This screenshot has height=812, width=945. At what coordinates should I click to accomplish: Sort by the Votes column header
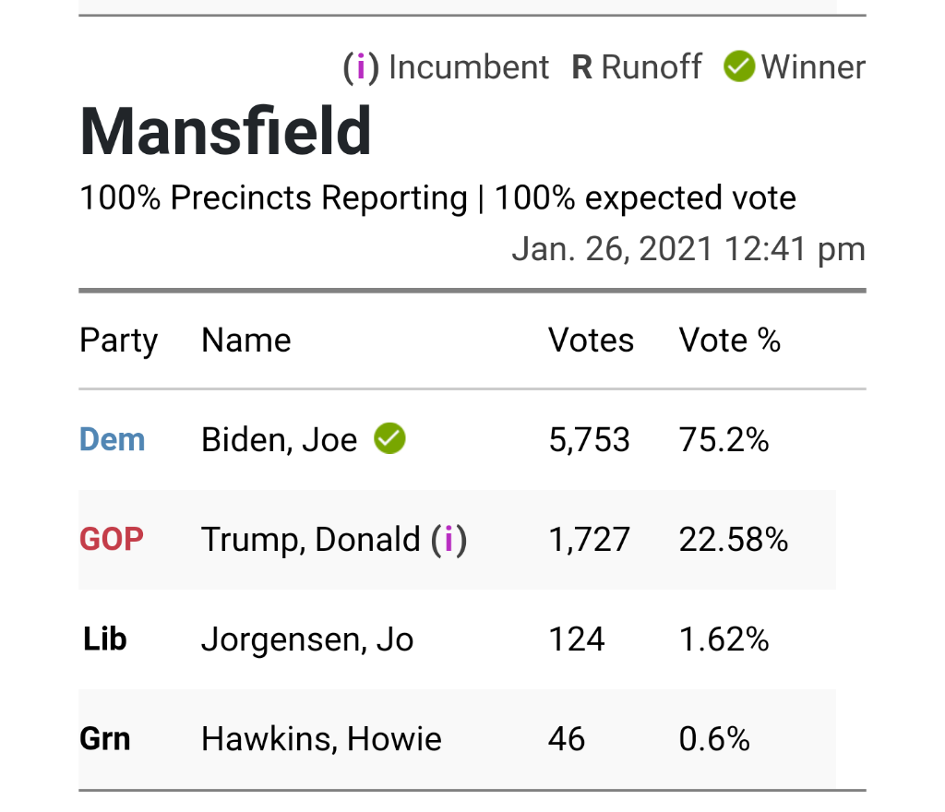(x=592, y=340)
